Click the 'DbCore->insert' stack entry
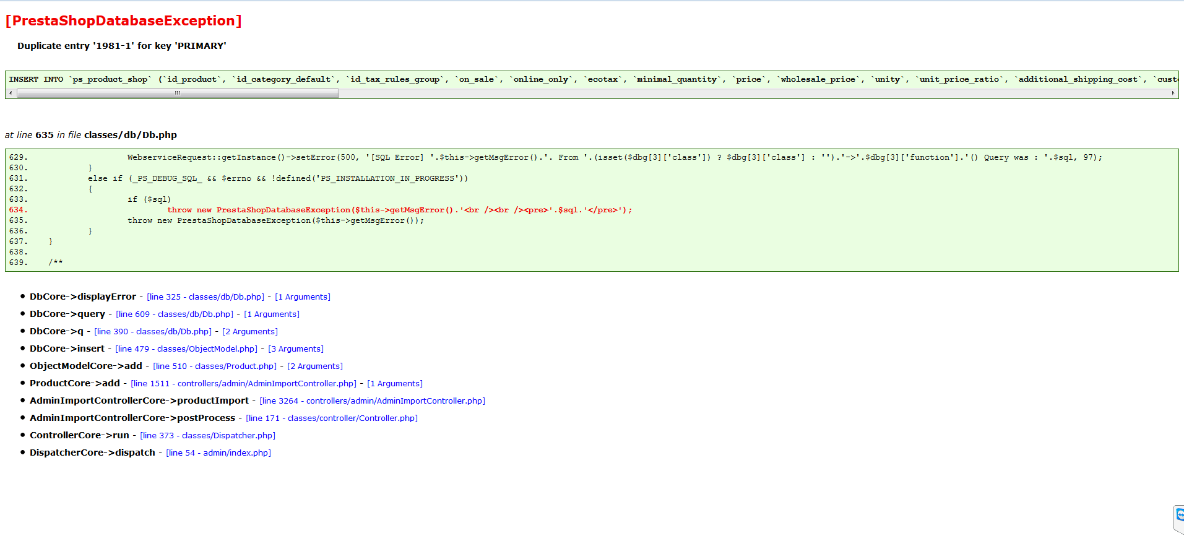Screen dimensions: 1184x546 click(67, 349)
